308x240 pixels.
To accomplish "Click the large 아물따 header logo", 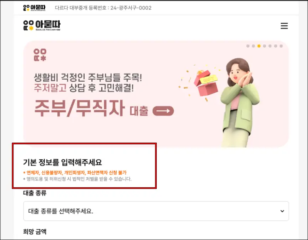I will point(42,25).
